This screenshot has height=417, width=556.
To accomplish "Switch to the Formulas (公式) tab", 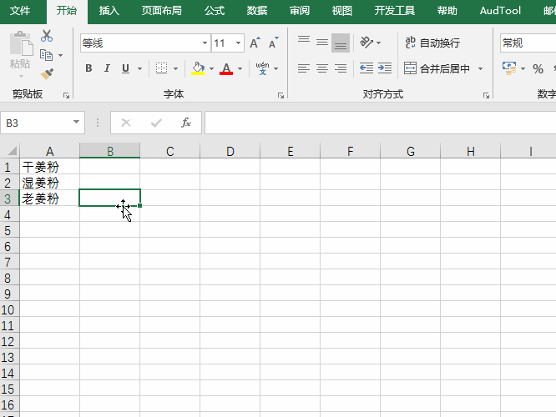I will 215,11.
